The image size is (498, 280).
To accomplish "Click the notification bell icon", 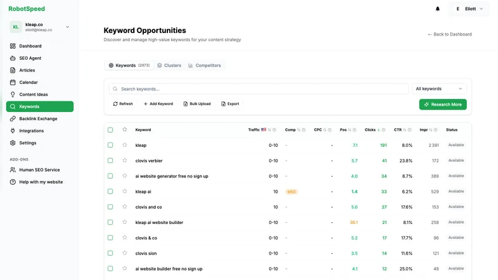I will (438, 9).
